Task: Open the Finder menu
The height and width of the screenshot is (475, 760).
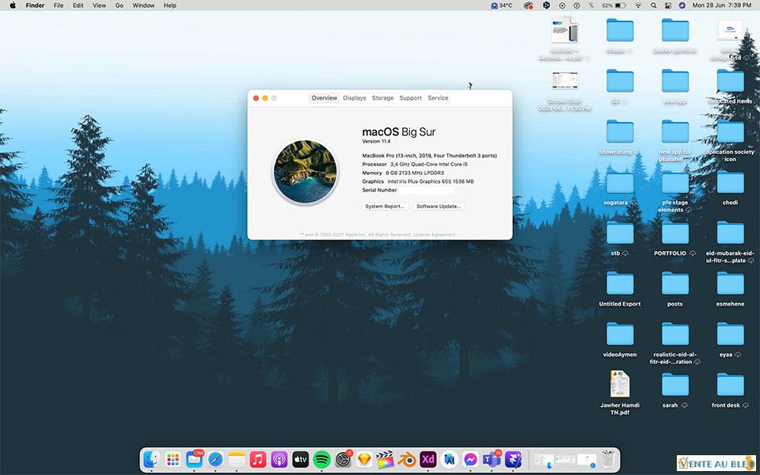Action: tap(35, 6)
